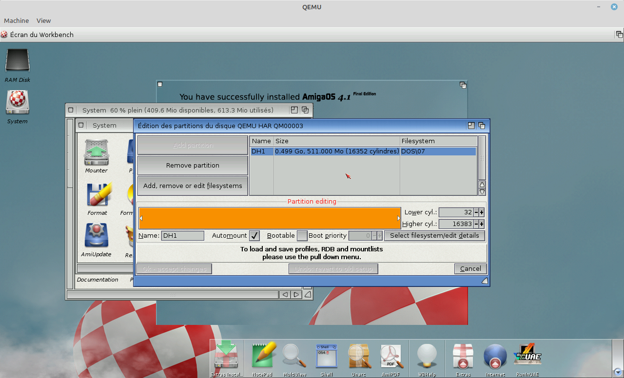Open NotePad from the dock
The image size is (624, 378).
coord(265,356)
